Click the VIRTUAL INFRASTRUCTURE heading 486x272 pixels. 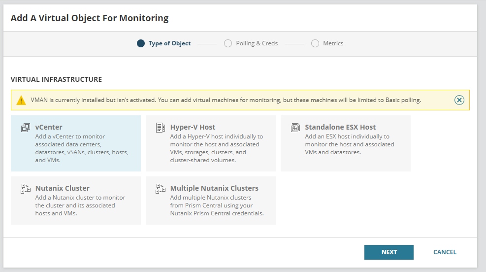click(56, 79)
